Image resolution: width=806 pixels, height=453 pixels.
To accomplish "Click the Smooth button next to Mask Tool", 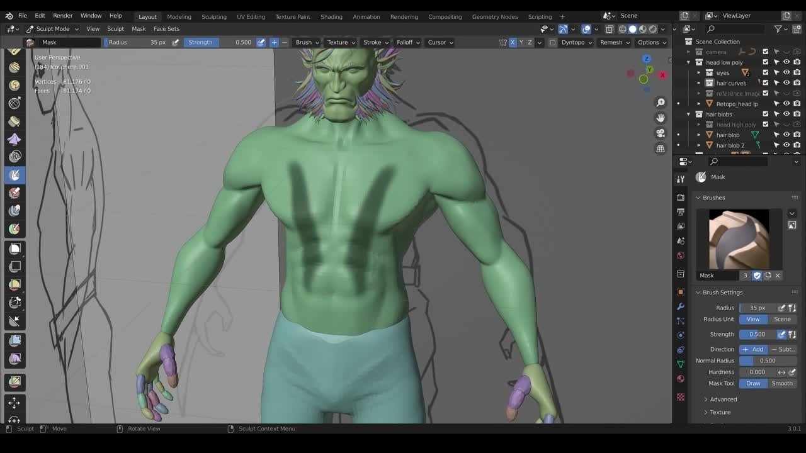I will click(782, 383).
